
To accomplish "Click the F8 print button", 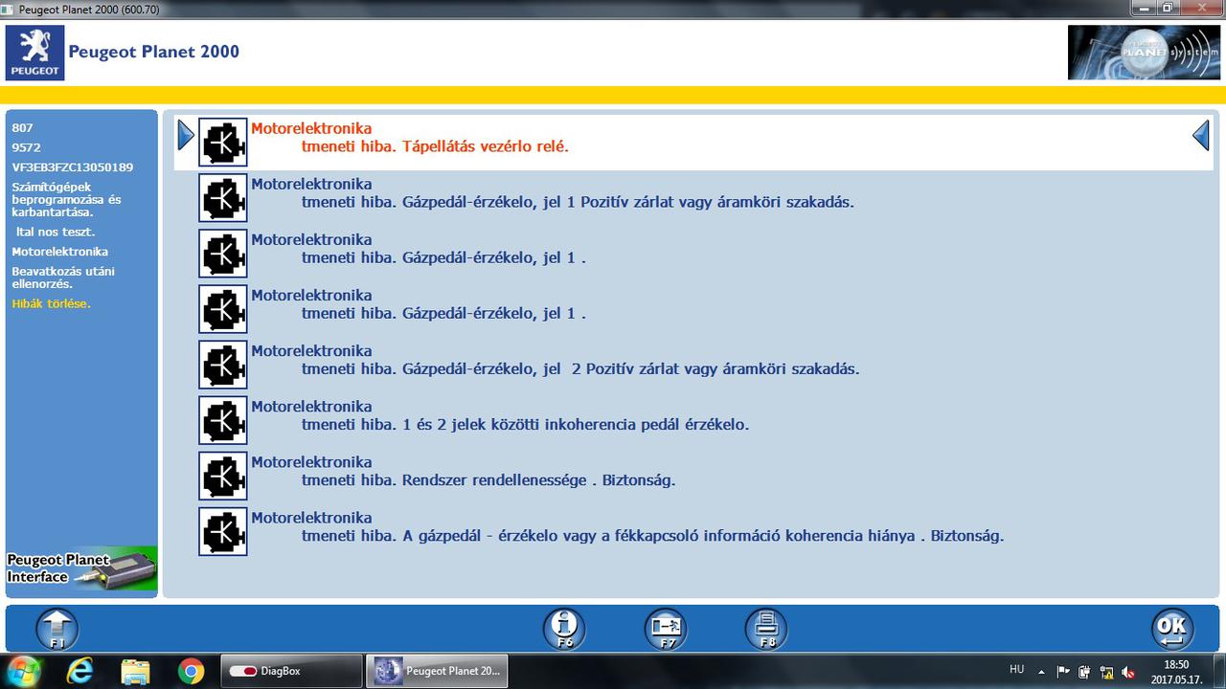I will click(766, 629).
